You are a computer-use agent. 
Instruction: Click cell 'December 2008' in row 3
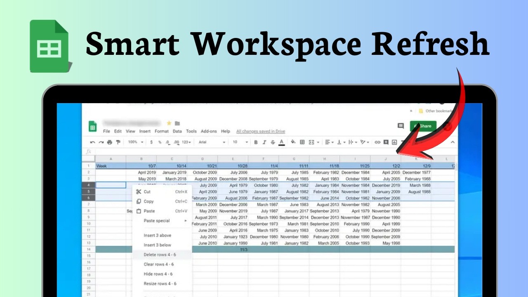click(x=233, y=179)
